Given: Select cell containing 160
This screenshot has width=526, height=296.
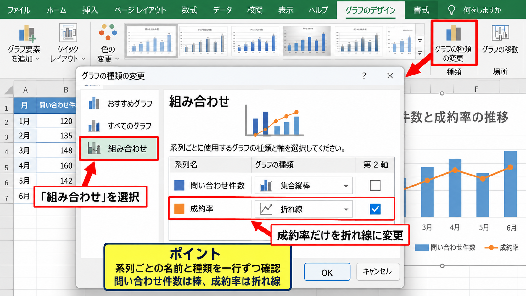Looking at the screenshot, I should [x=56, y=165].
